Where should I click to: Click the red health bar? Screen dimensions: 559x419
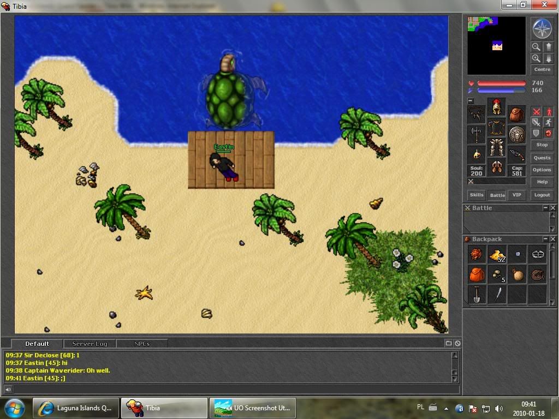pyautogui.click(x=502, y=83)
